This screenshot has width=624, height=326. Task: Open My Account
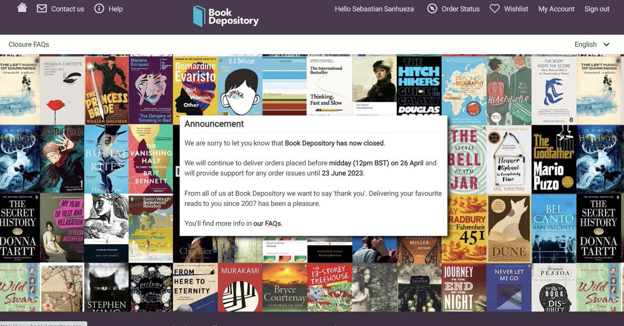pos(556,8)
